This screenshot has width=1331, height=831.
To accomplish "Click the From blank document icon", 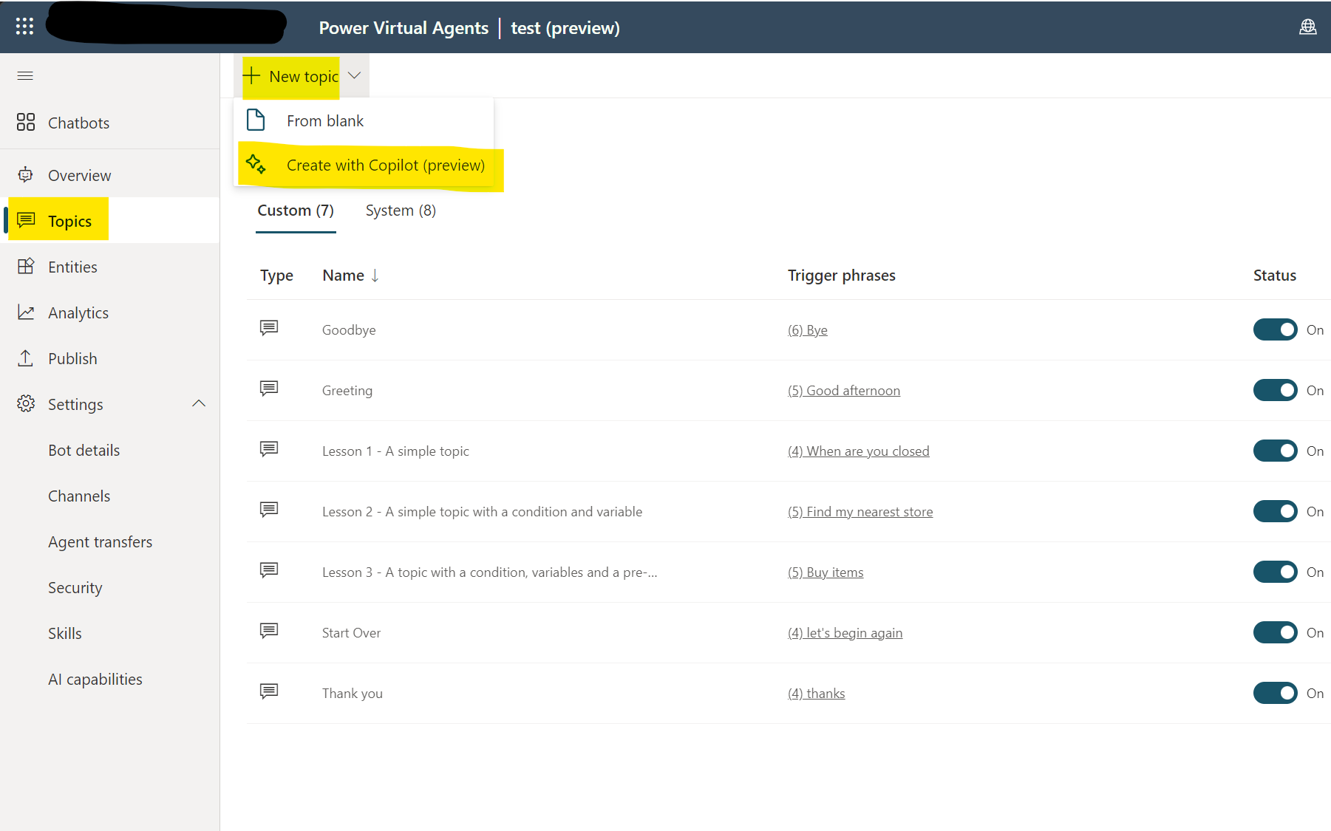I will click(x=256, y=120).
